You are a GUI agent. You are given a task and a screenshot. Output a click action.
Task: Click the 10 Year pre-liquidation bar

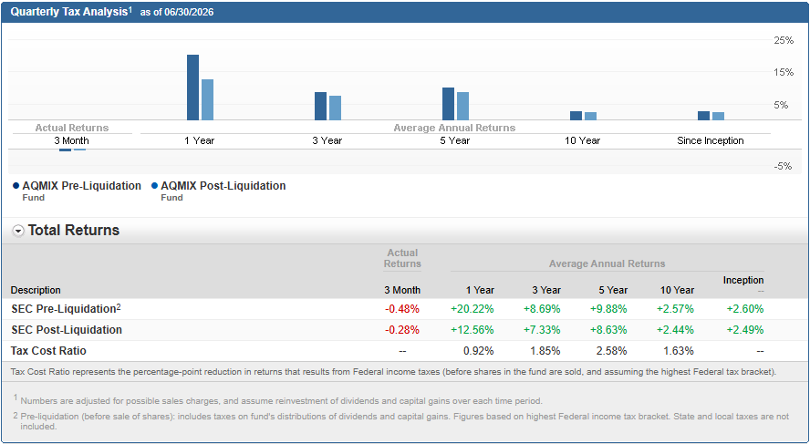click(x=576, y=116)
